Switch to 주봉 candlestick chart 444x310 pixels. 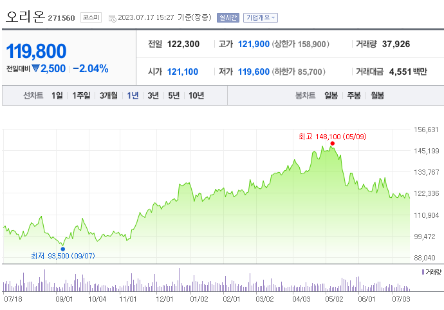tap(354, 95)
